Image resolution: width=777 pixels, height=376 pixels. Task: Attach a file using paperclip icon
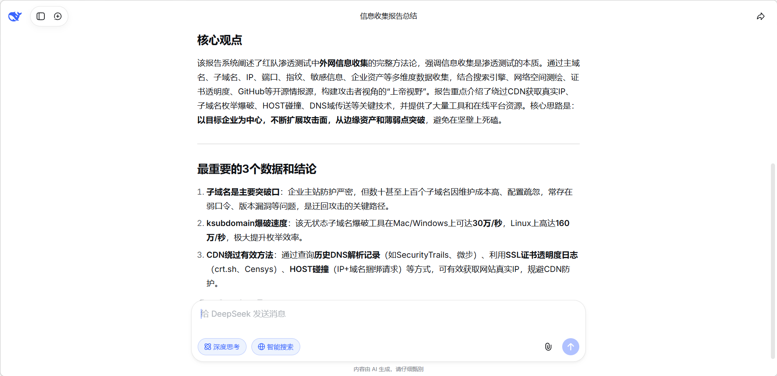[548, 347]
